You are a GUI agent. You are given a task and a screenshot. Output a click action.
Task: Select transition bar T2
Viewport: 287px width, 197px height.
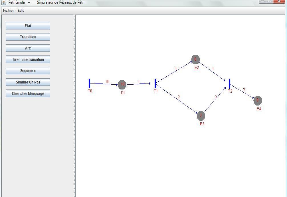(x=230, y=84)
